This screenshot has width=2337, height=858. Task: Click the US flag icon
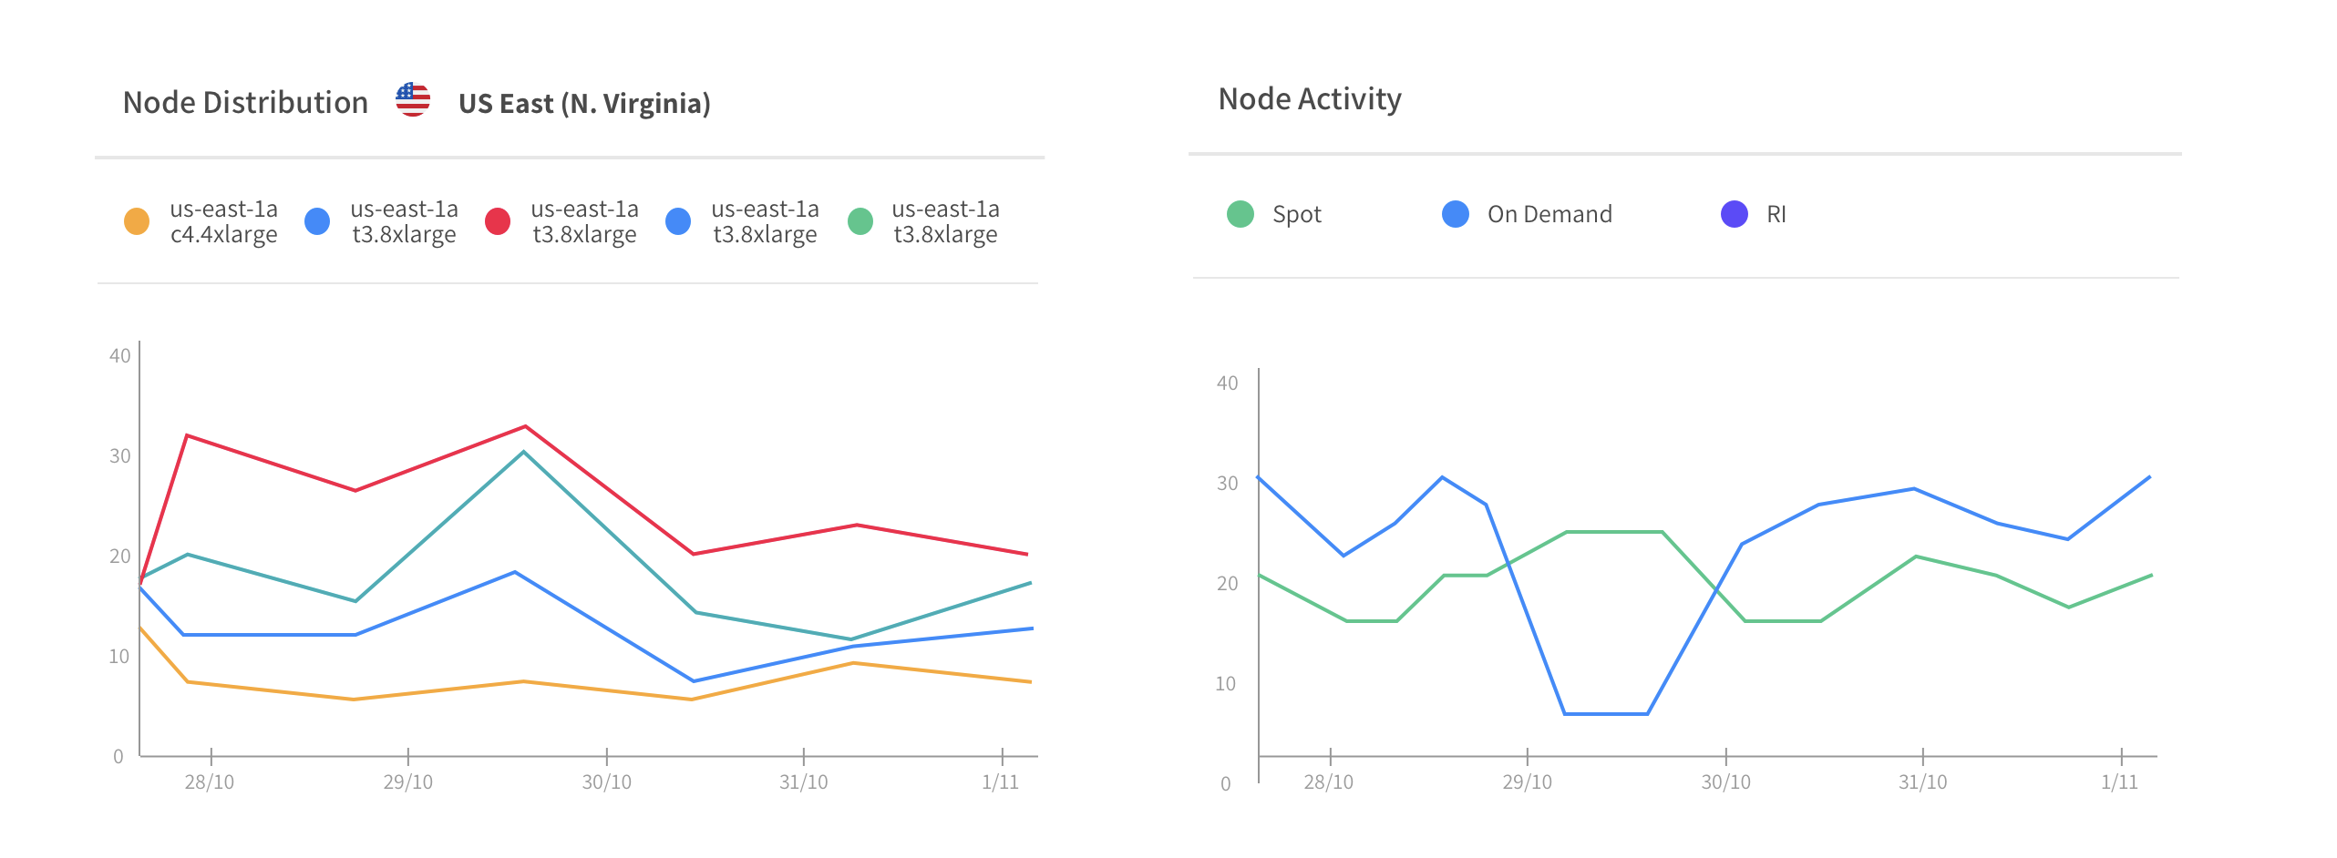point(412,100)
